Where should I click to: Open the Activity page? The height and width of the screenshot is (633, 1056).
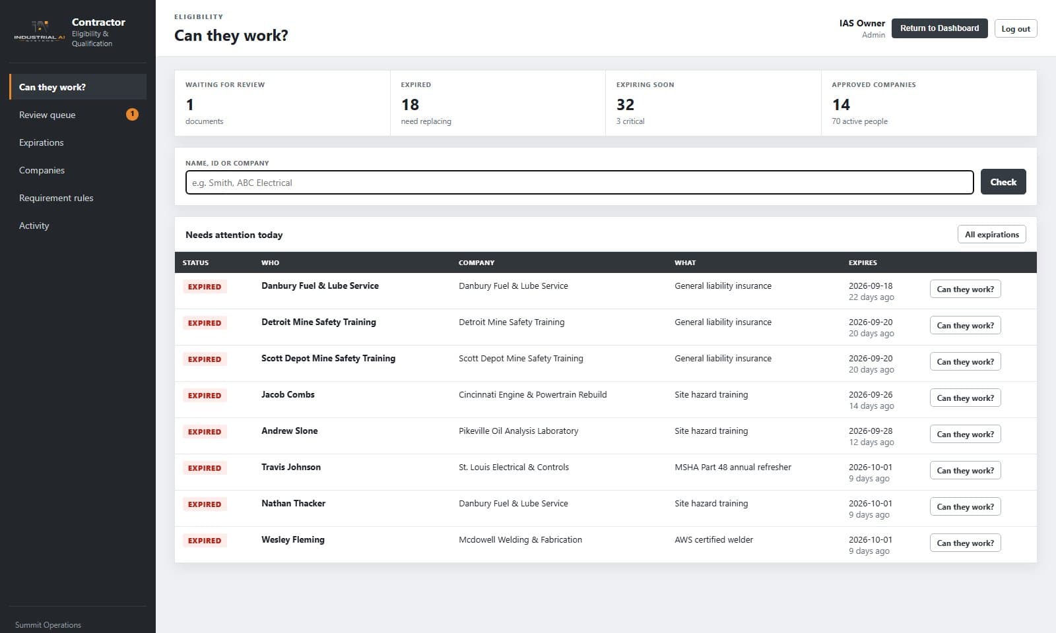coord(78,226)
